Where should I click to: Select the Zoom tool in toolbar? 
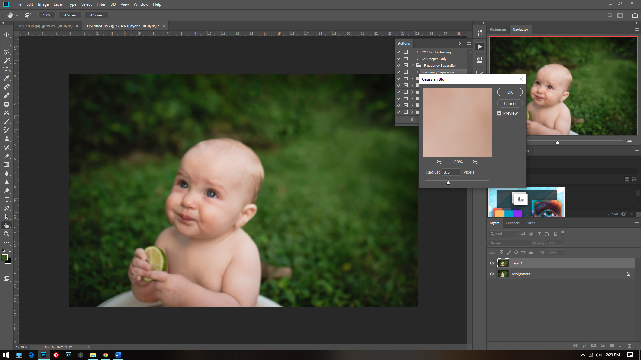tap(7, 234)
